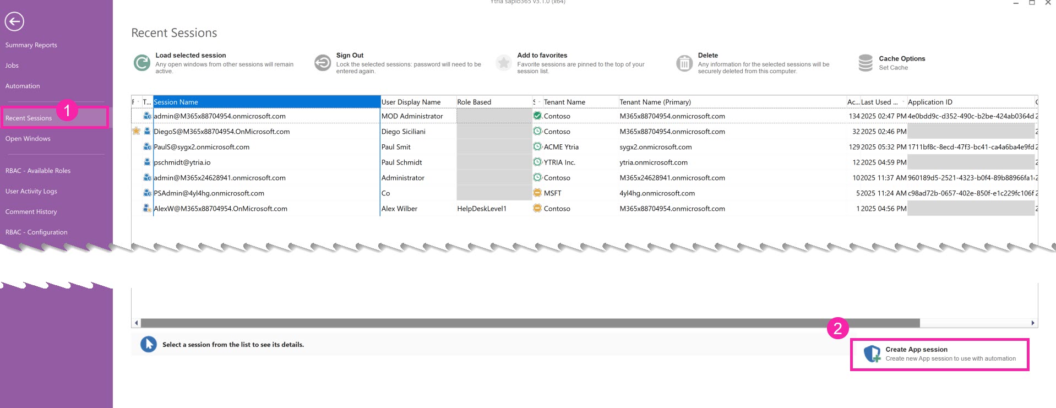Screen dimensions: 1056x408
Task: Open Summary Reports in sidebar
Action: pyautogui.click(x=31, y=45)
